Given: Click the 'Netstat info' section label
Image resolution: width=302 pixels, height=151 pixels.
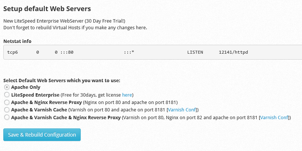Looking at the screenshot, I should click(x=18, y=41).
